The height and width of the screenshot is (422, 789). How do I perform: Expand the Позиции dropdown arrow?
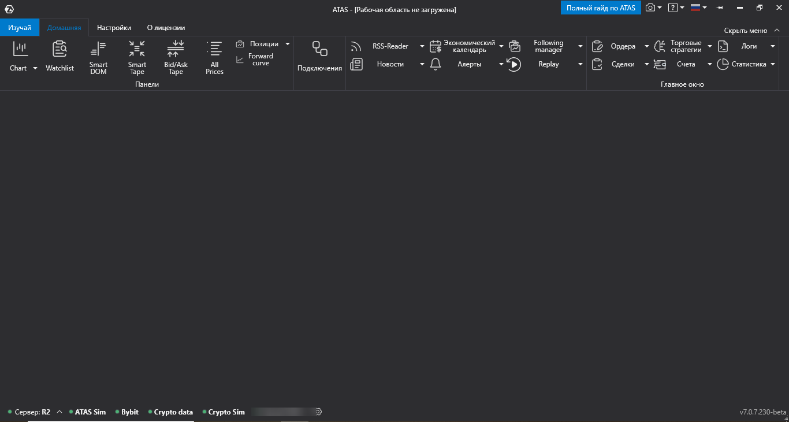288,44
